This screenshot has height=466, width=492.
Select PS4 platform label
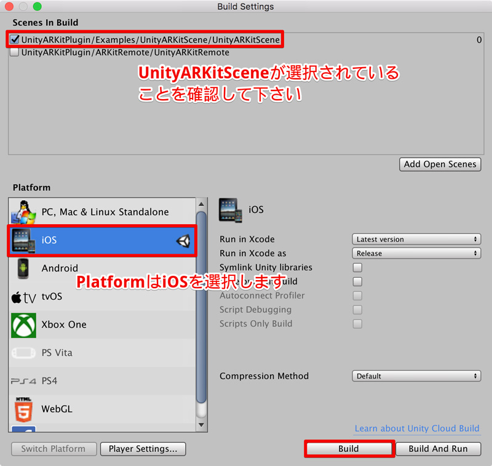click(50, 381)
